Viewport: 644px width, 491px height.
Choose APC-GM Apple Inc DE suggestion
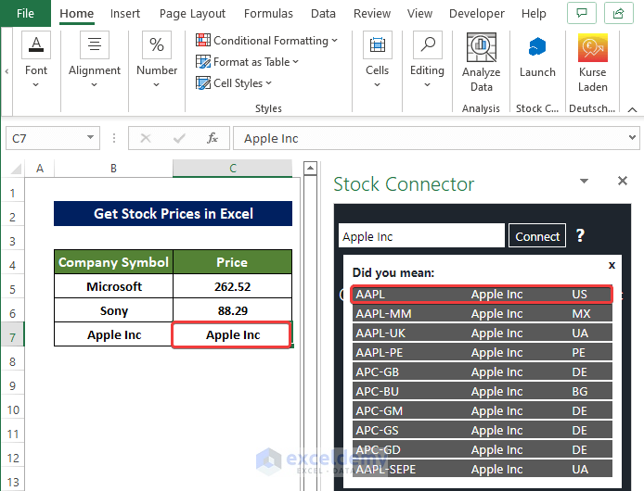click(x=482, y=411)
